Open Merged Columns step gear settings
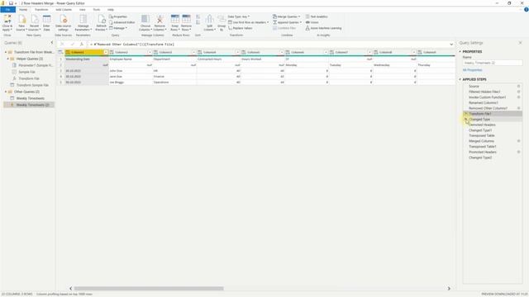This screenshot has width=529, height=297. tap(519, 141)
